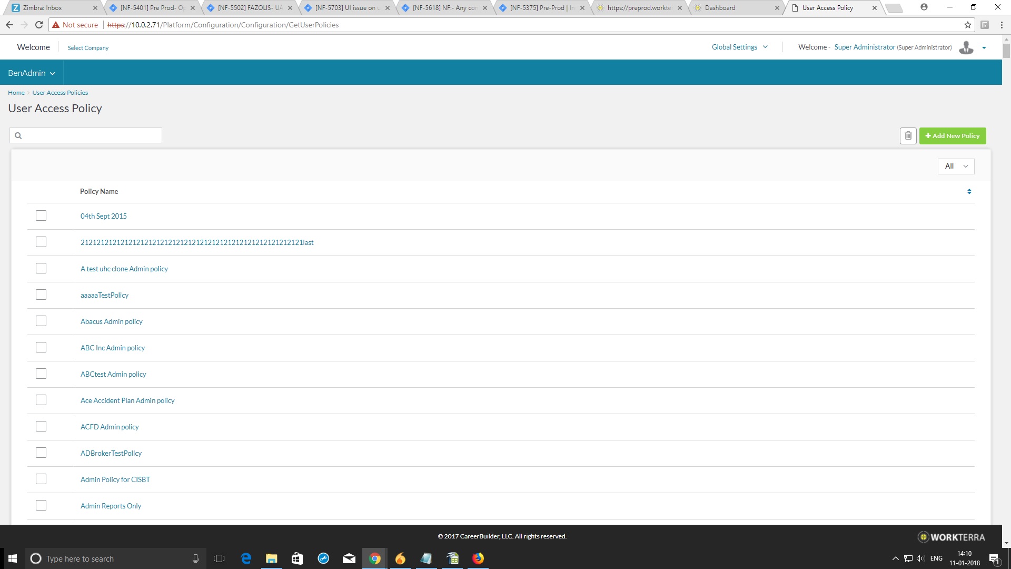This screenshot has height=569, width=1011.
Task: Open File Explorer from the taskbar
Action: (x=271, y=558)
